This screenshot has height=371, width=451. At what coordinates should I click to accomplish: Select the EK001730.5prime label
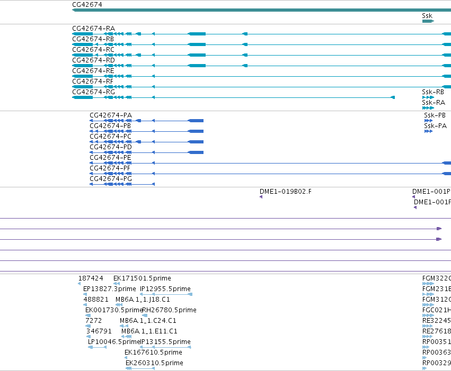click(x=114, y=311)
